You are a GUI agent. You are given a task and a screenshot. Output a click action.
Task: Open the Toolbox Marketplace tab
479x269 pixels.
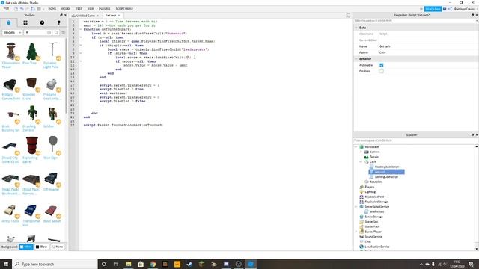[x=8, y=22]
